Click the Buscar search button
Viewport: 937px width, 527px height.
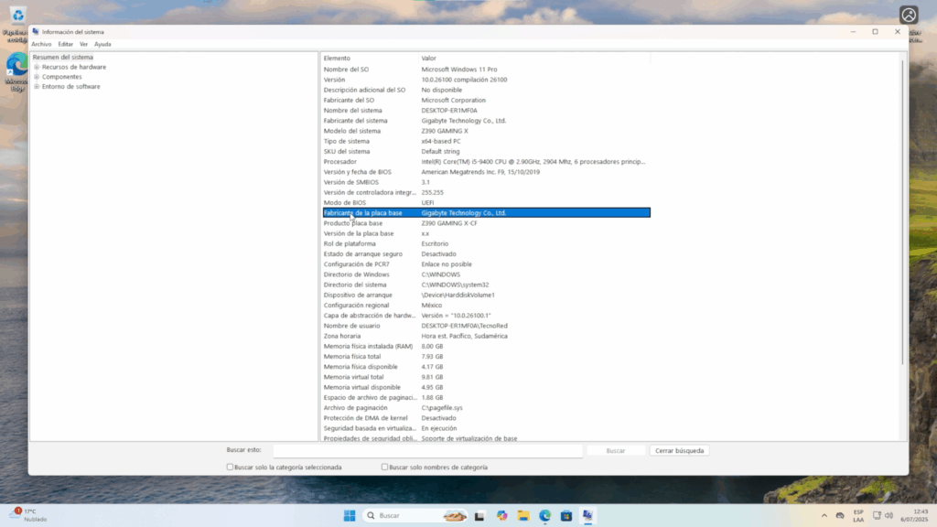tap(616, 450)
